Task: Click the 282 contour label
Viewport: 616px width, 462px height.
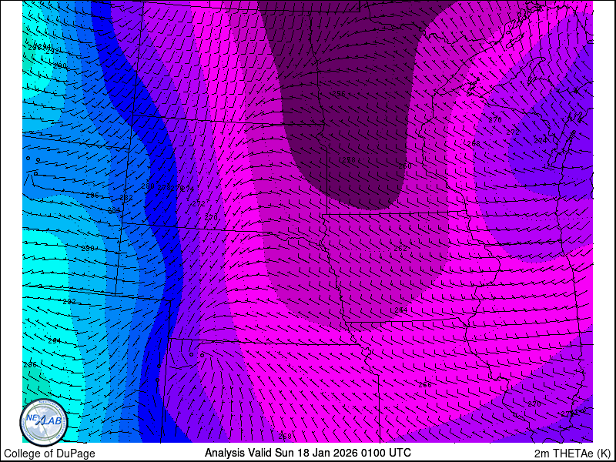Action: tap(126, 198)
